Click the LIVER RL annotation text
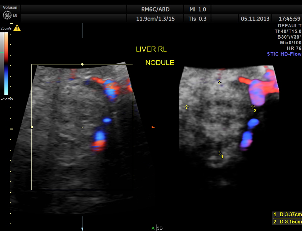The height and width of the screenshot is (231, 302). [x=151, y=49]
